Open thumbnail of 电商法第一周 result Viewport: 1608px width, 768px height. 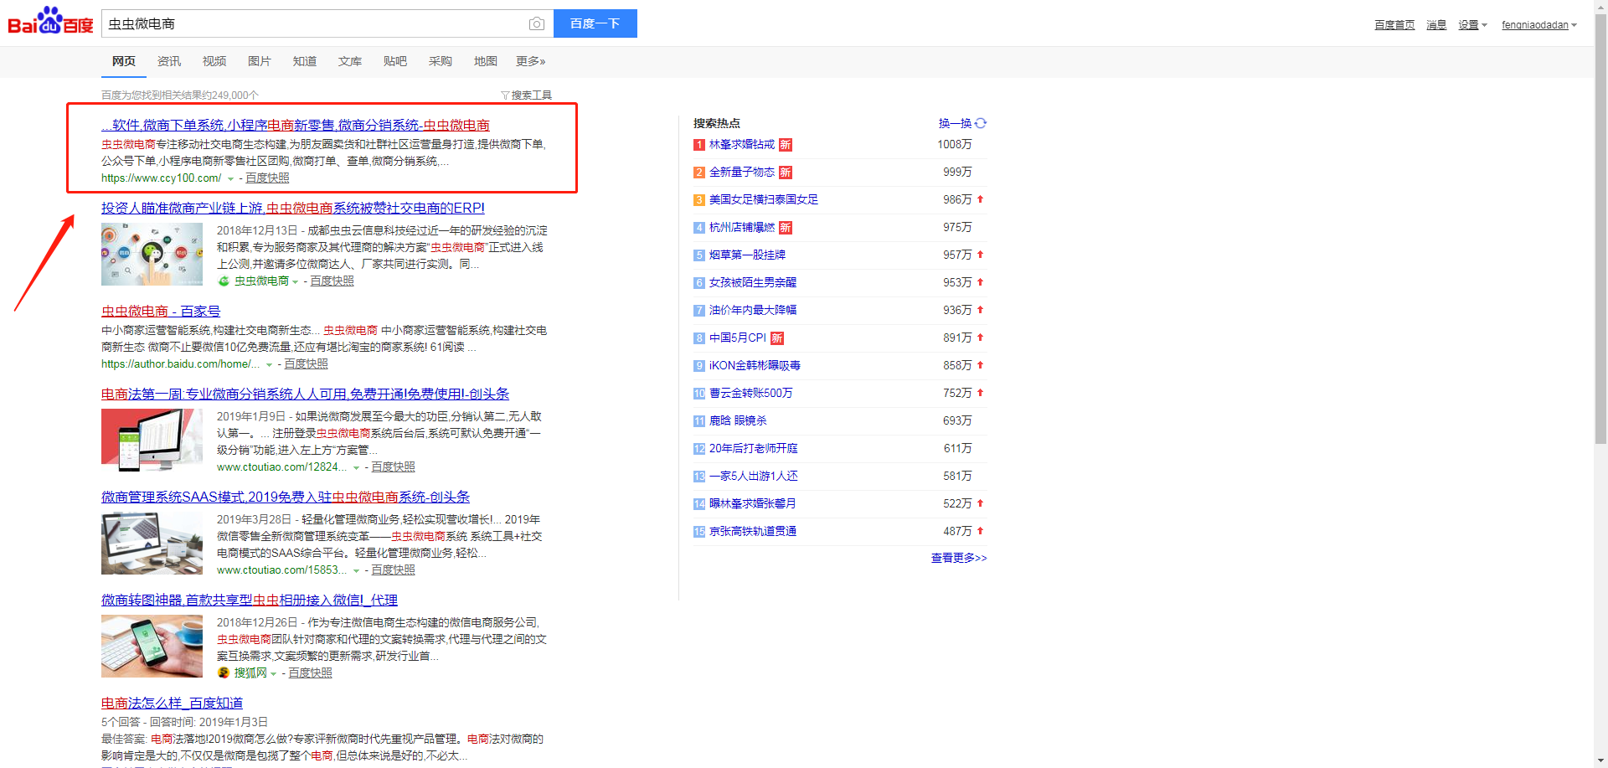pyautogui.click(x=152, y=440)
